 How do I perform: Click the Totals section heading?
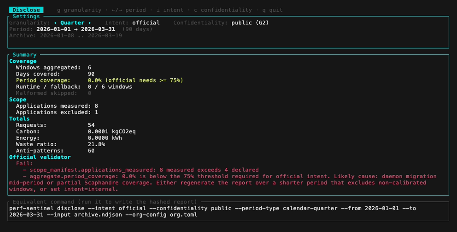click(19, 118)
